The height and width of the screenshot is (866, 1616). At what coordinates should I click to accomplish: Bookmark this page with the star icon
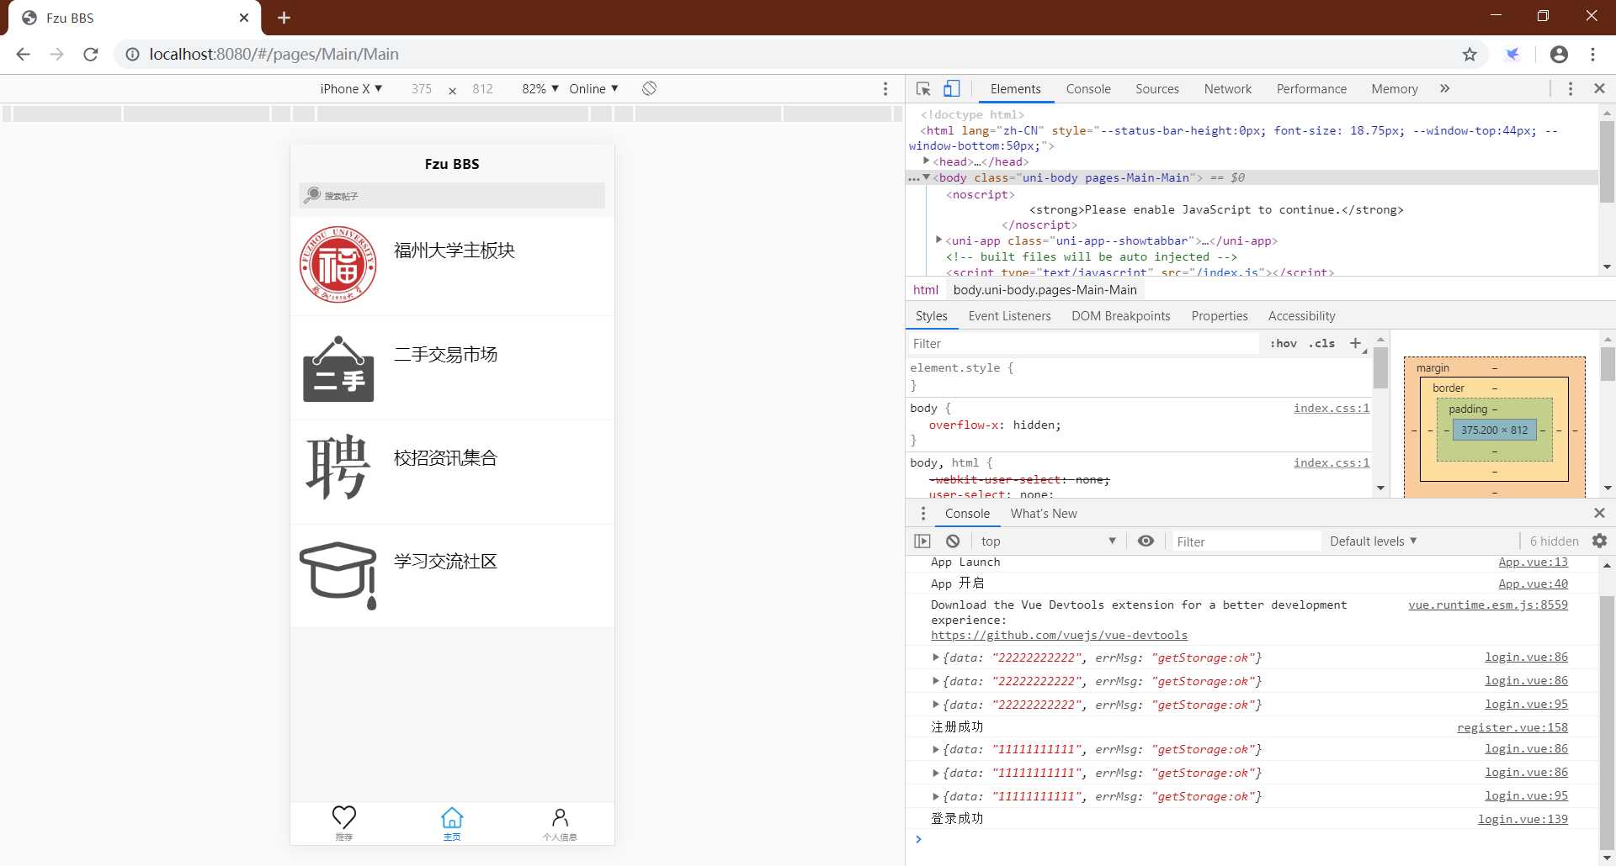coord(1470,54)
